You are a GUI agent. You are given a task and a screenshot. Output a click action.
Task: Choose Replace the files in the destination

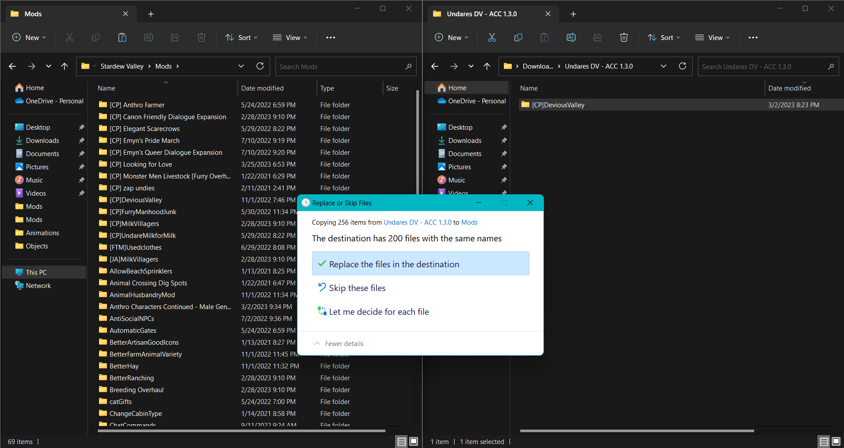(421, 264)
